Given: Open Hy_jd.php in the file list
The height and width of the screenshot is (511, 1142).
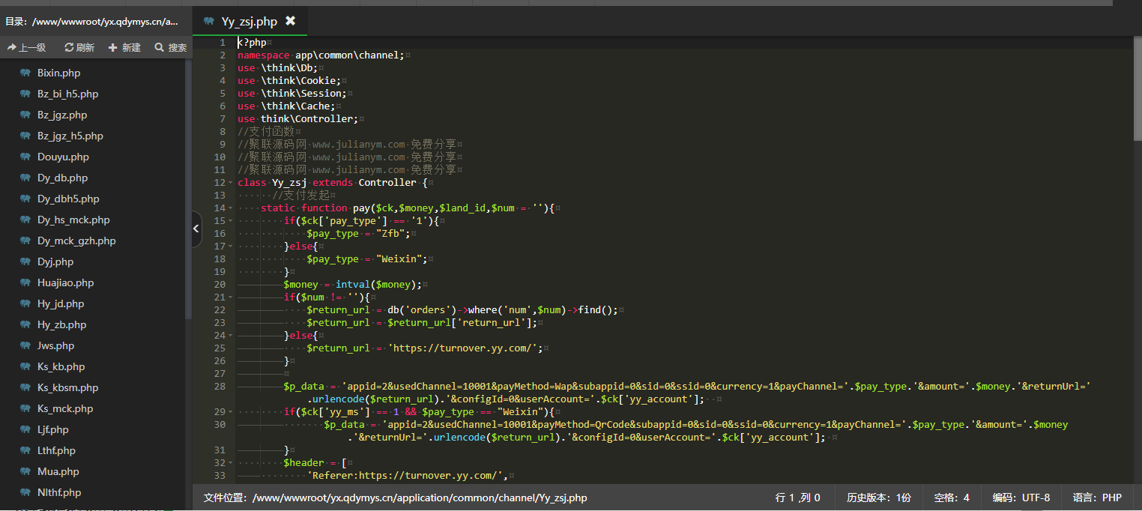Looking at the screenshot, I should (x=61, y=303).
